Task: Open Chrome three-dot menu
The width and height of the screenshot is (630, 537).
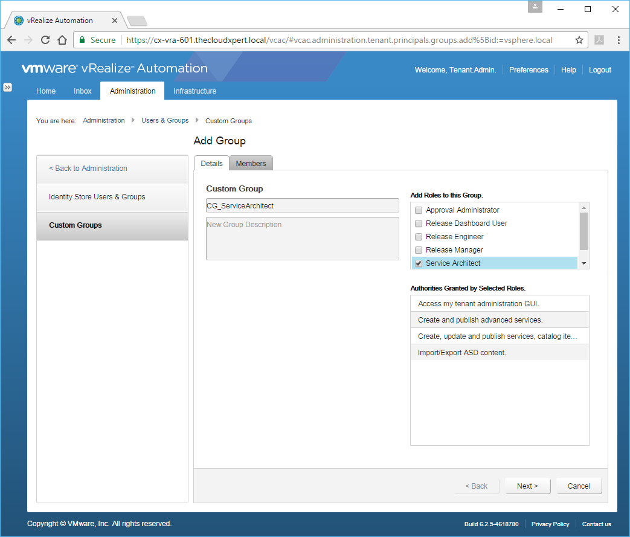Action: click(619, 40)
